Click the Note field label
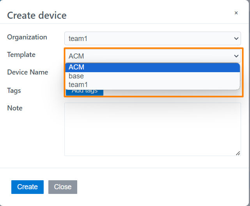 click(x=15, y=108)
